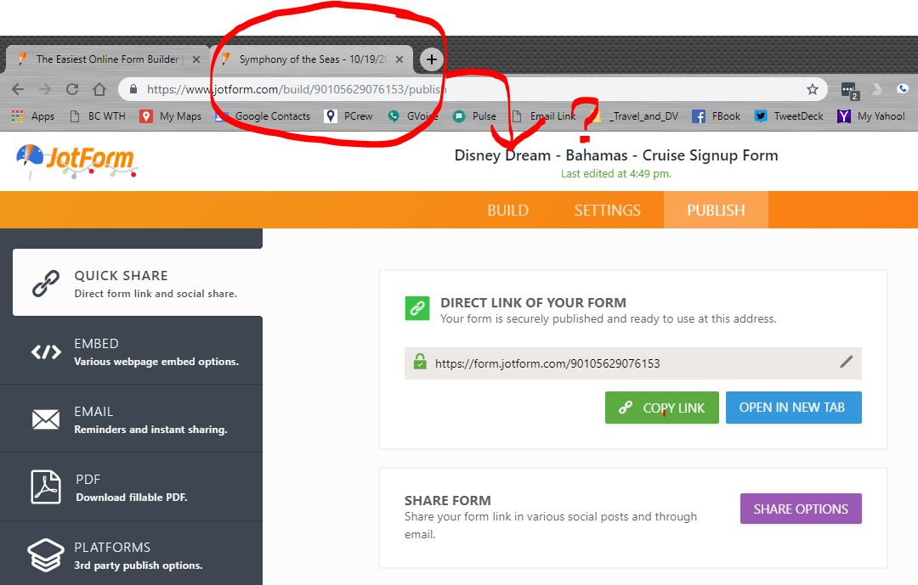918x585 pixels.
Task: Click the green padlock icon beside the form URL
Action: click(x=417, y=363)
